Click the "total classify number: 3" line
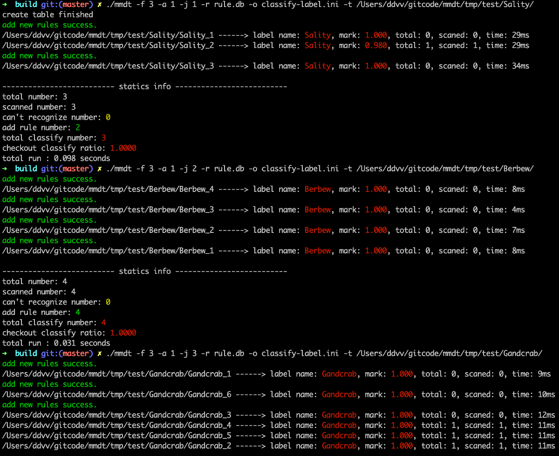This screenshot has width=559, height=456. pos(55,138)
